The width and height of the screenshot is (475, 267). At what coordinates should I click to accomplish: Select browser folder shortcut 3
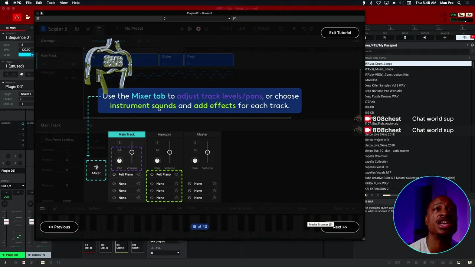(x=415, y=28)
